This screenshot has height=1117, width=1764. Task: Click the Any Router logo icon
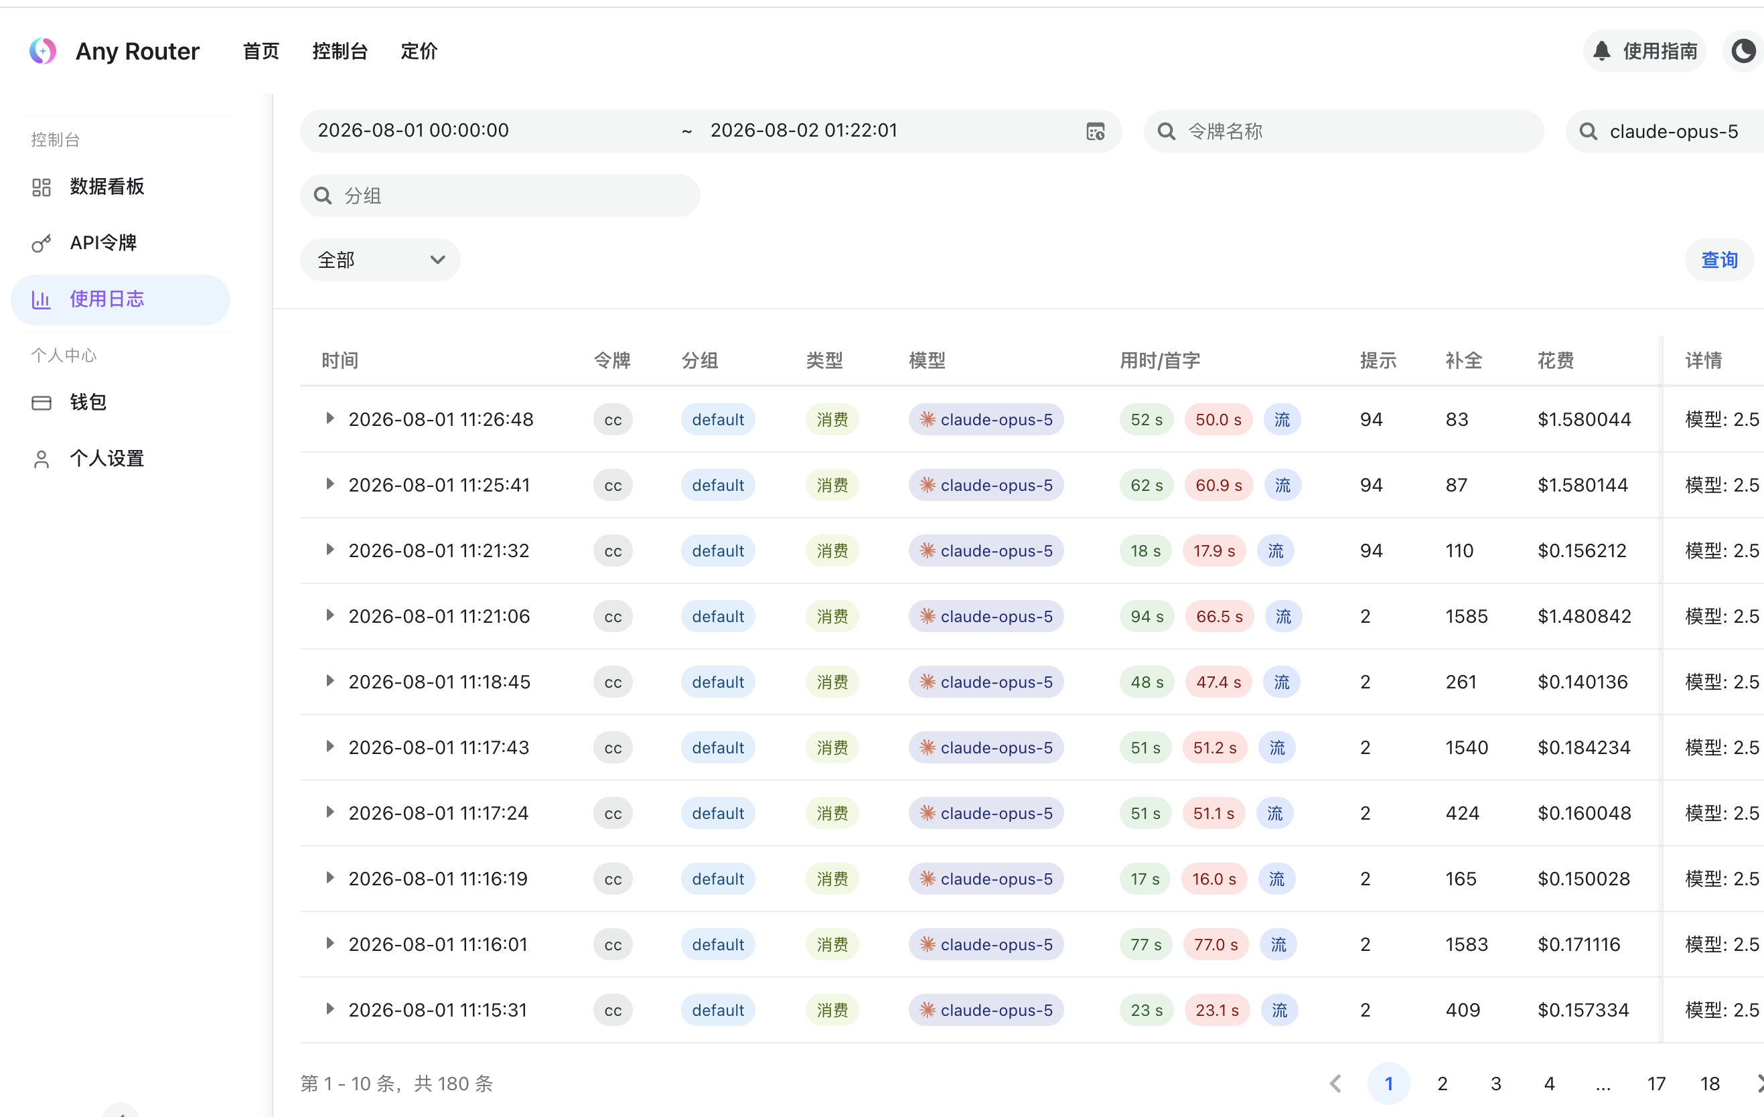pos(42,50)
